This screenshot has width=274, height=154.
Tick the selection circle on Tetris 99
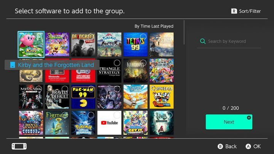143,37
